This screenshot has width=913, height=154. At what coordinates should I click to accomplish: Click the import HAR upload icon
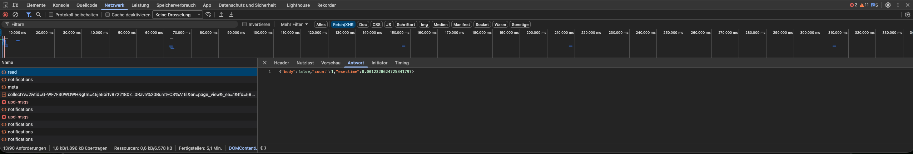coord(221,15)
